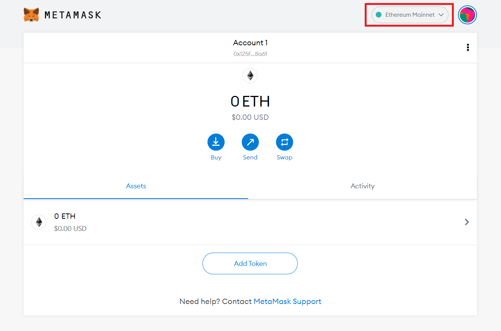The image size is (501, 331).
Task: Open the account avatar menu
Action: tap(467, 15)
